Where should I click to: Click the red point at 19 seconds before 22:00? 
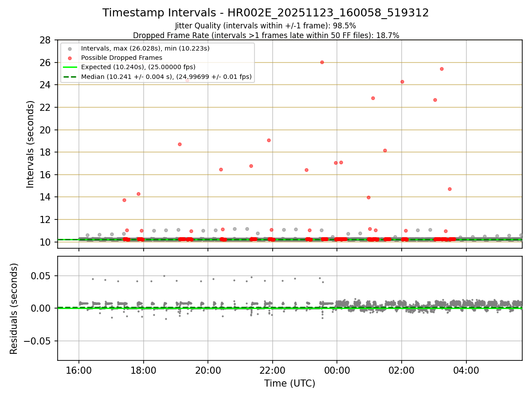click(269, 140)
